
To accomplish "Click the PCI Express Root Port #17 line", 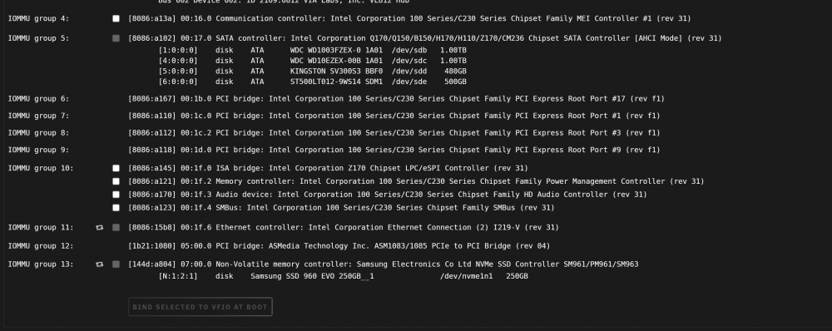I will coord(396,99).
